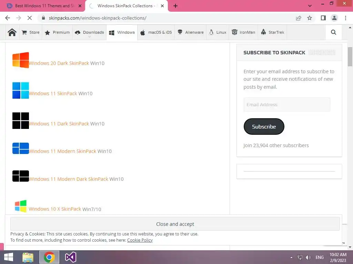Click the scrollbar down arrow

click(350, 247)
